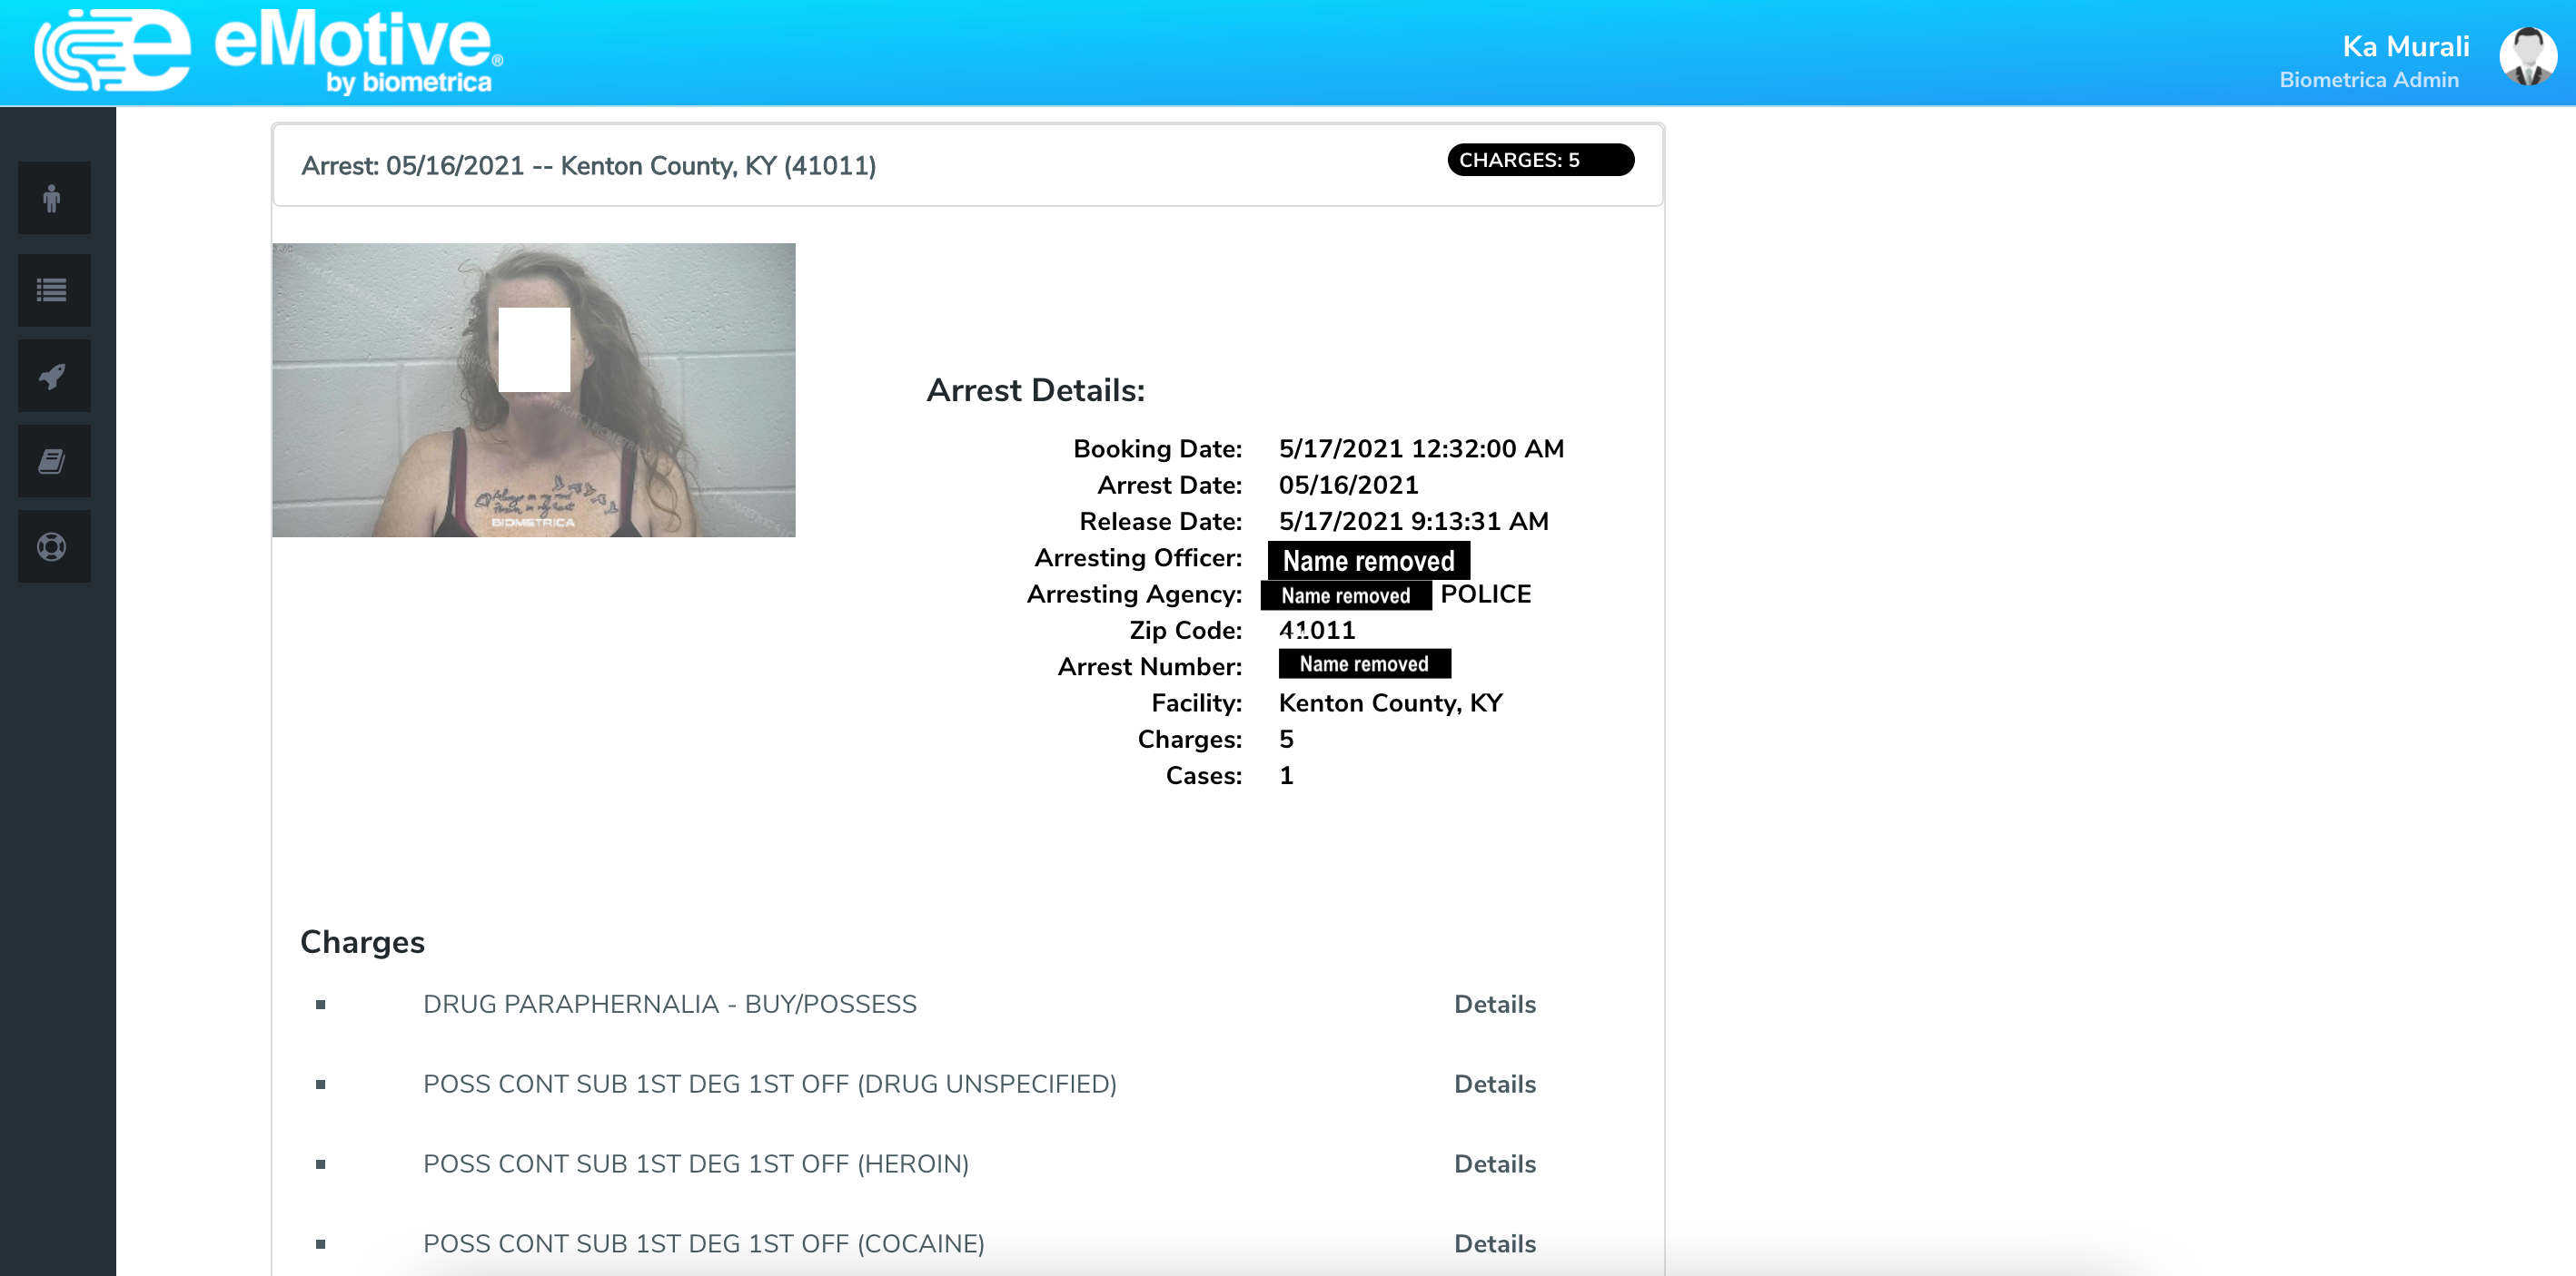Click the booking date value 5/17/2021 12:32:00 AM
2576x1276 pixels.
click(x=1420, y=448)
